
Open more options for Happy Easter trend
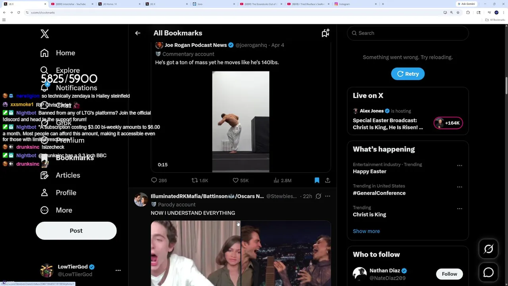click(x=460, y=165)
